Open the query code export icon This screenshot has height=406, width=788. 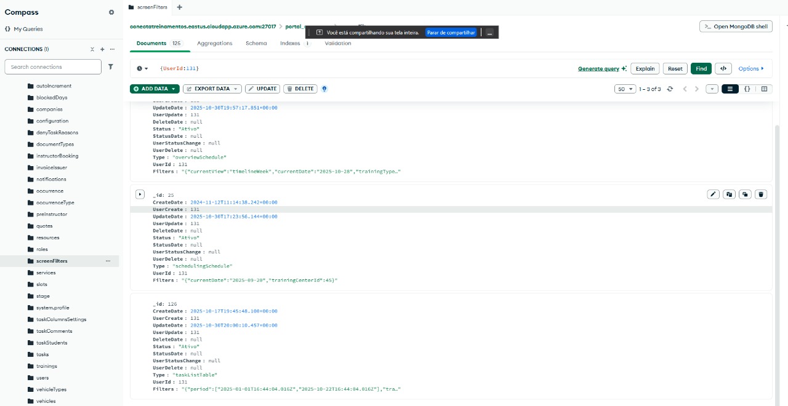click(x=723, y=69)
